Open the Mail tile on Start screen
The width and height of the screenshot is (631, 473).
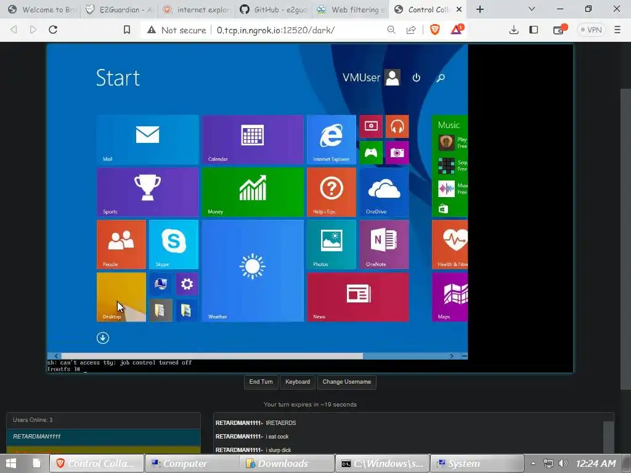(x=147, y=140)
